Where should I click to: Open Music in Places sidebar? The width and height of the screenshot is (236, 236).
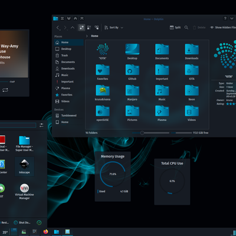69,75
